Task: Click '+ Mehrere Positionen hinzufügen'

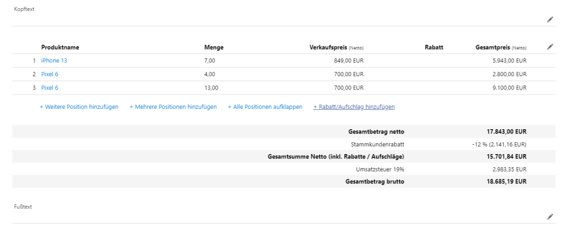Action: click(173, 107)
